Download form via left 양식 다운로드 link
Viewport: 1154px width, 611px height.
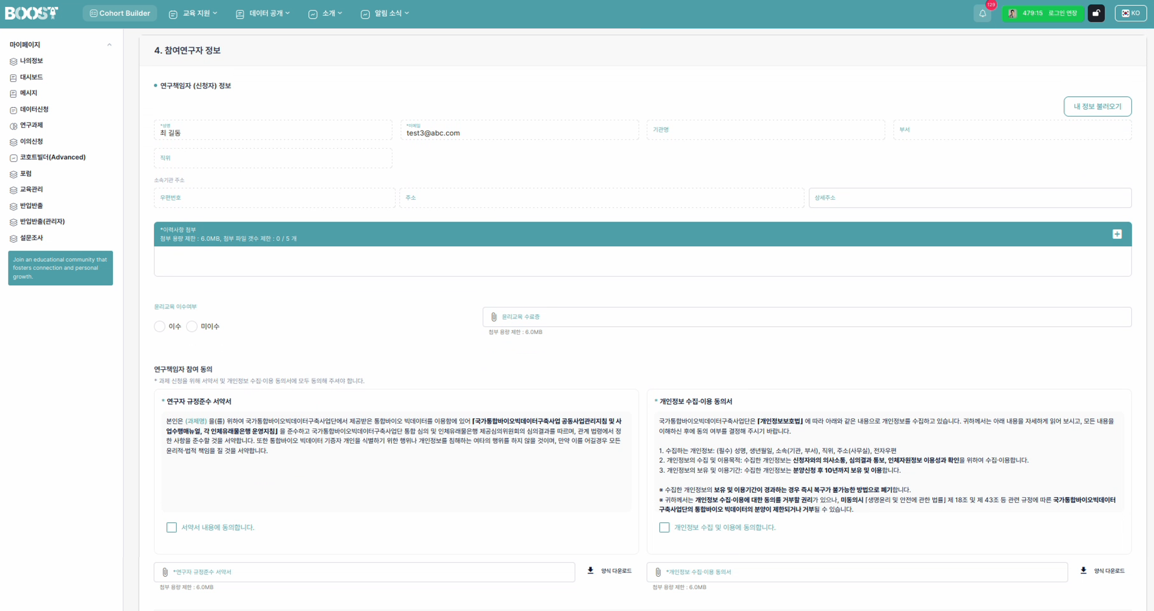pos(609,571)
